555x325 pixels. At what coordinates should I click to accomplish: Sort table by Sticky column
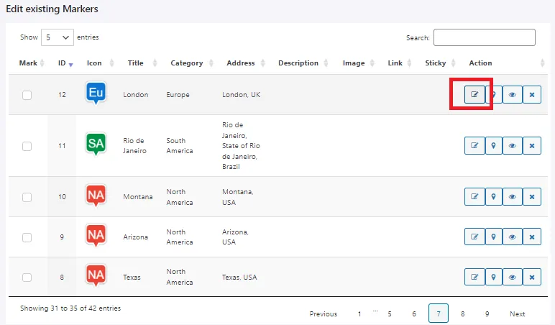click(439, 63)
